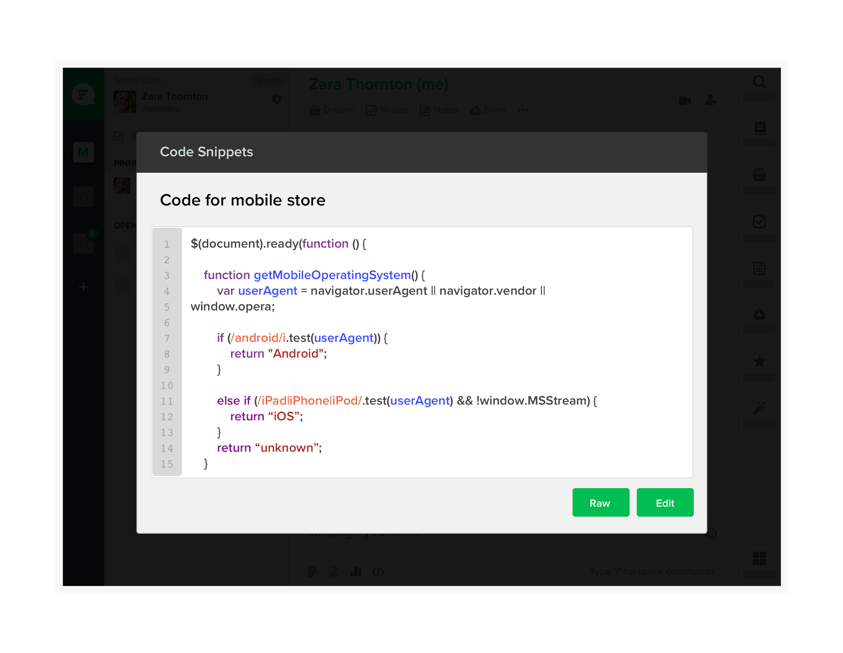Click the note icon in message bar
The image size is (843, 653).
pos(334,571)
